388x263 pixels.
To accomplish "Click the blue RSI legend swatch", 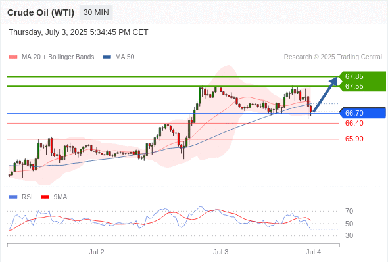I will 13,197.
